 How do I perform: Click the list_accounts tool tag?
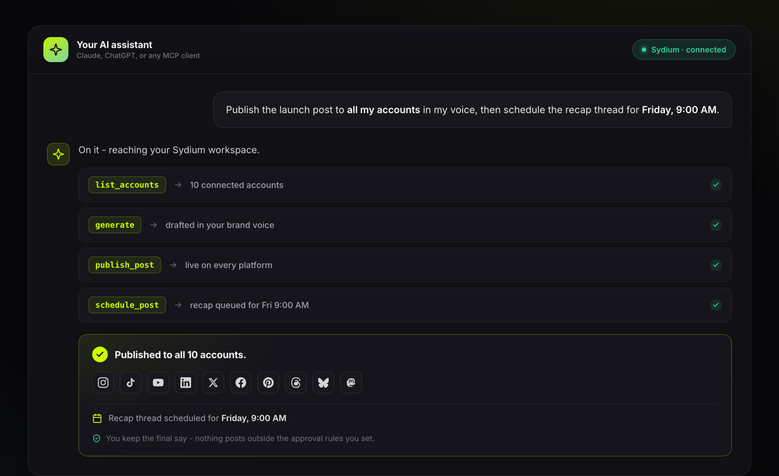[127, 185]
